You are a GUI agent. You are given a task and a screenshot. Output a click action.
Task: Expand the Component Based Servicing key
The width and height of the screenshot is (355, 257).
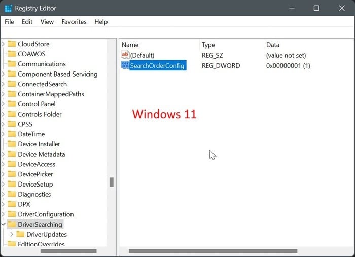3,74
